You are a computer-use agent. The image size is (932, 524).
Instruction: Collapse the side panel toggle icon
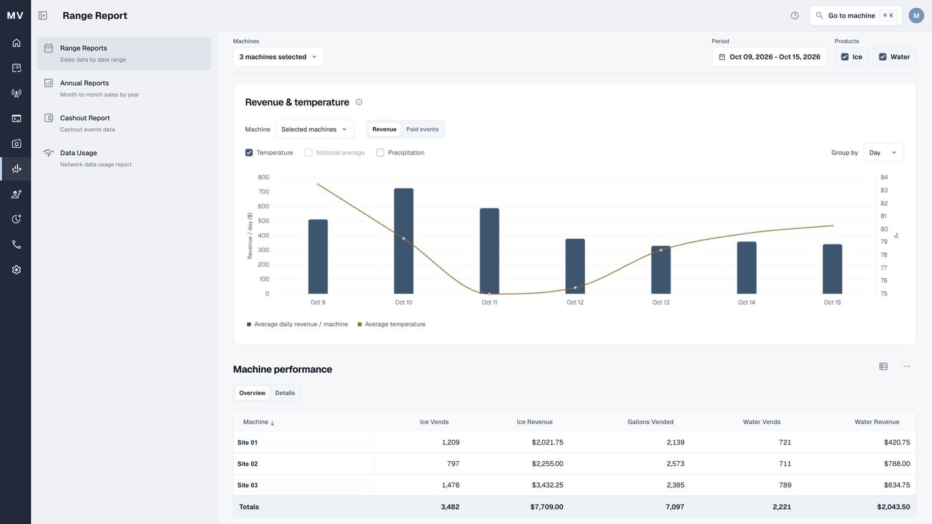[43, 16]
